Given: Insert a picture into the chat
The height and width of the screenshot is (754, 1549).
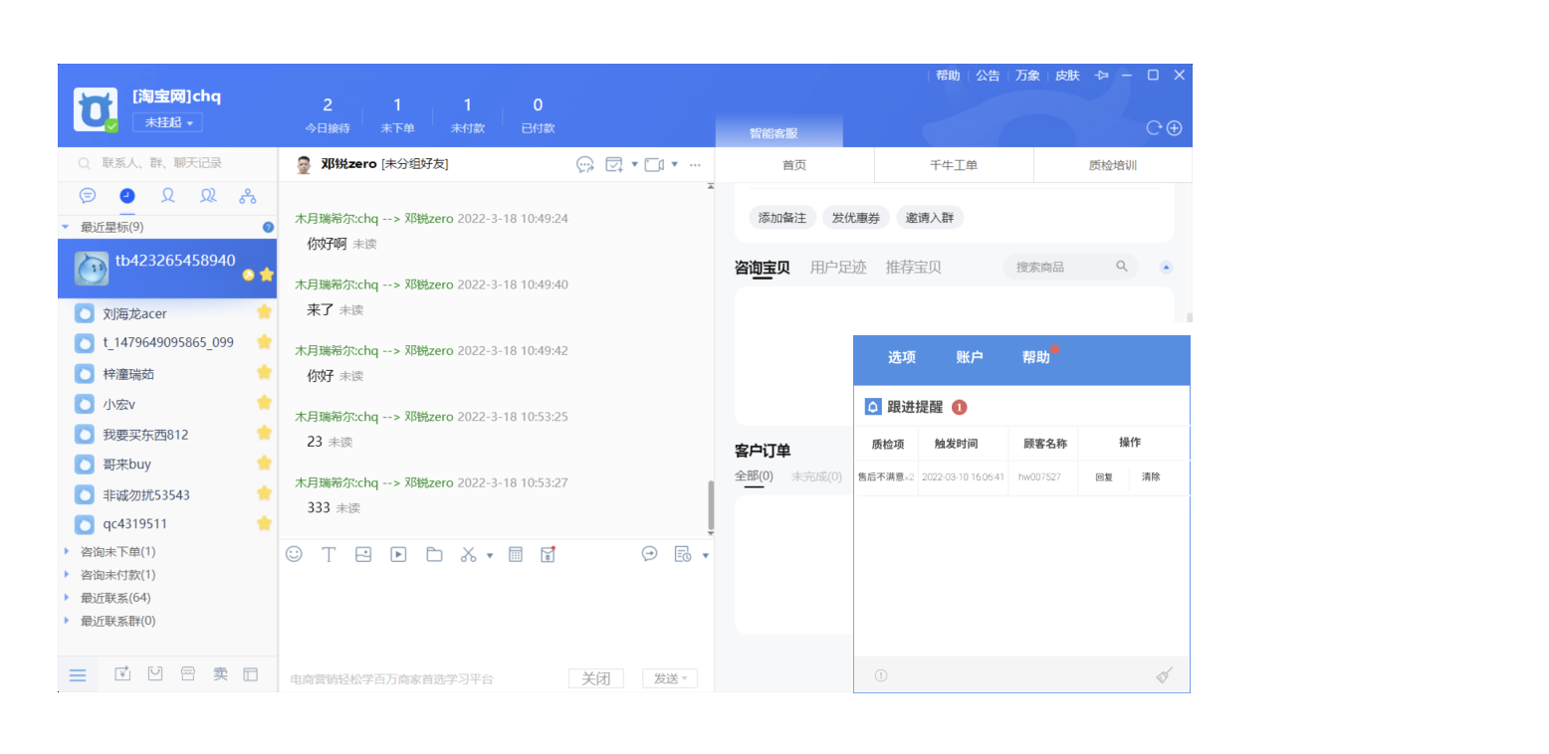Looking at the screenshot, I should point(363,554).
